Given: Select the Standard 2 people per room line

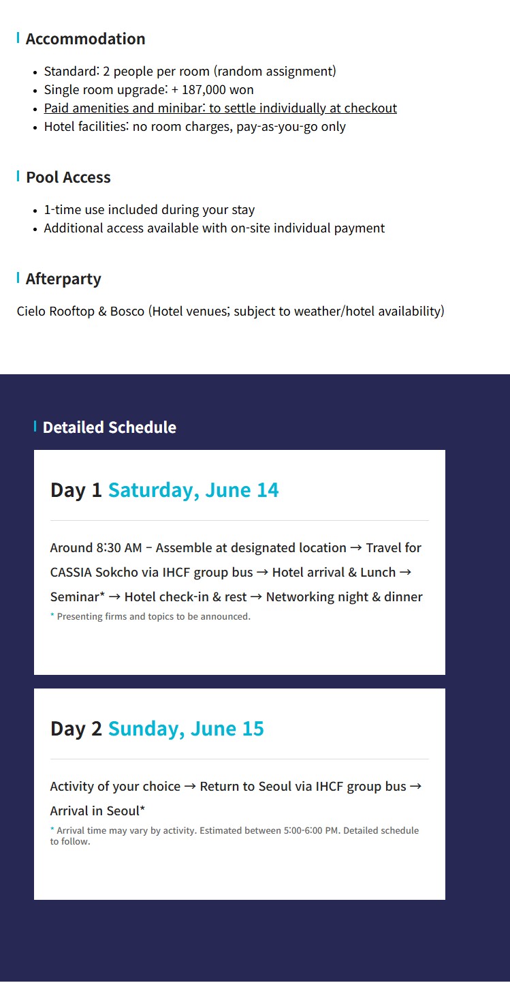Looking at the screenshot, I should 190,71.
